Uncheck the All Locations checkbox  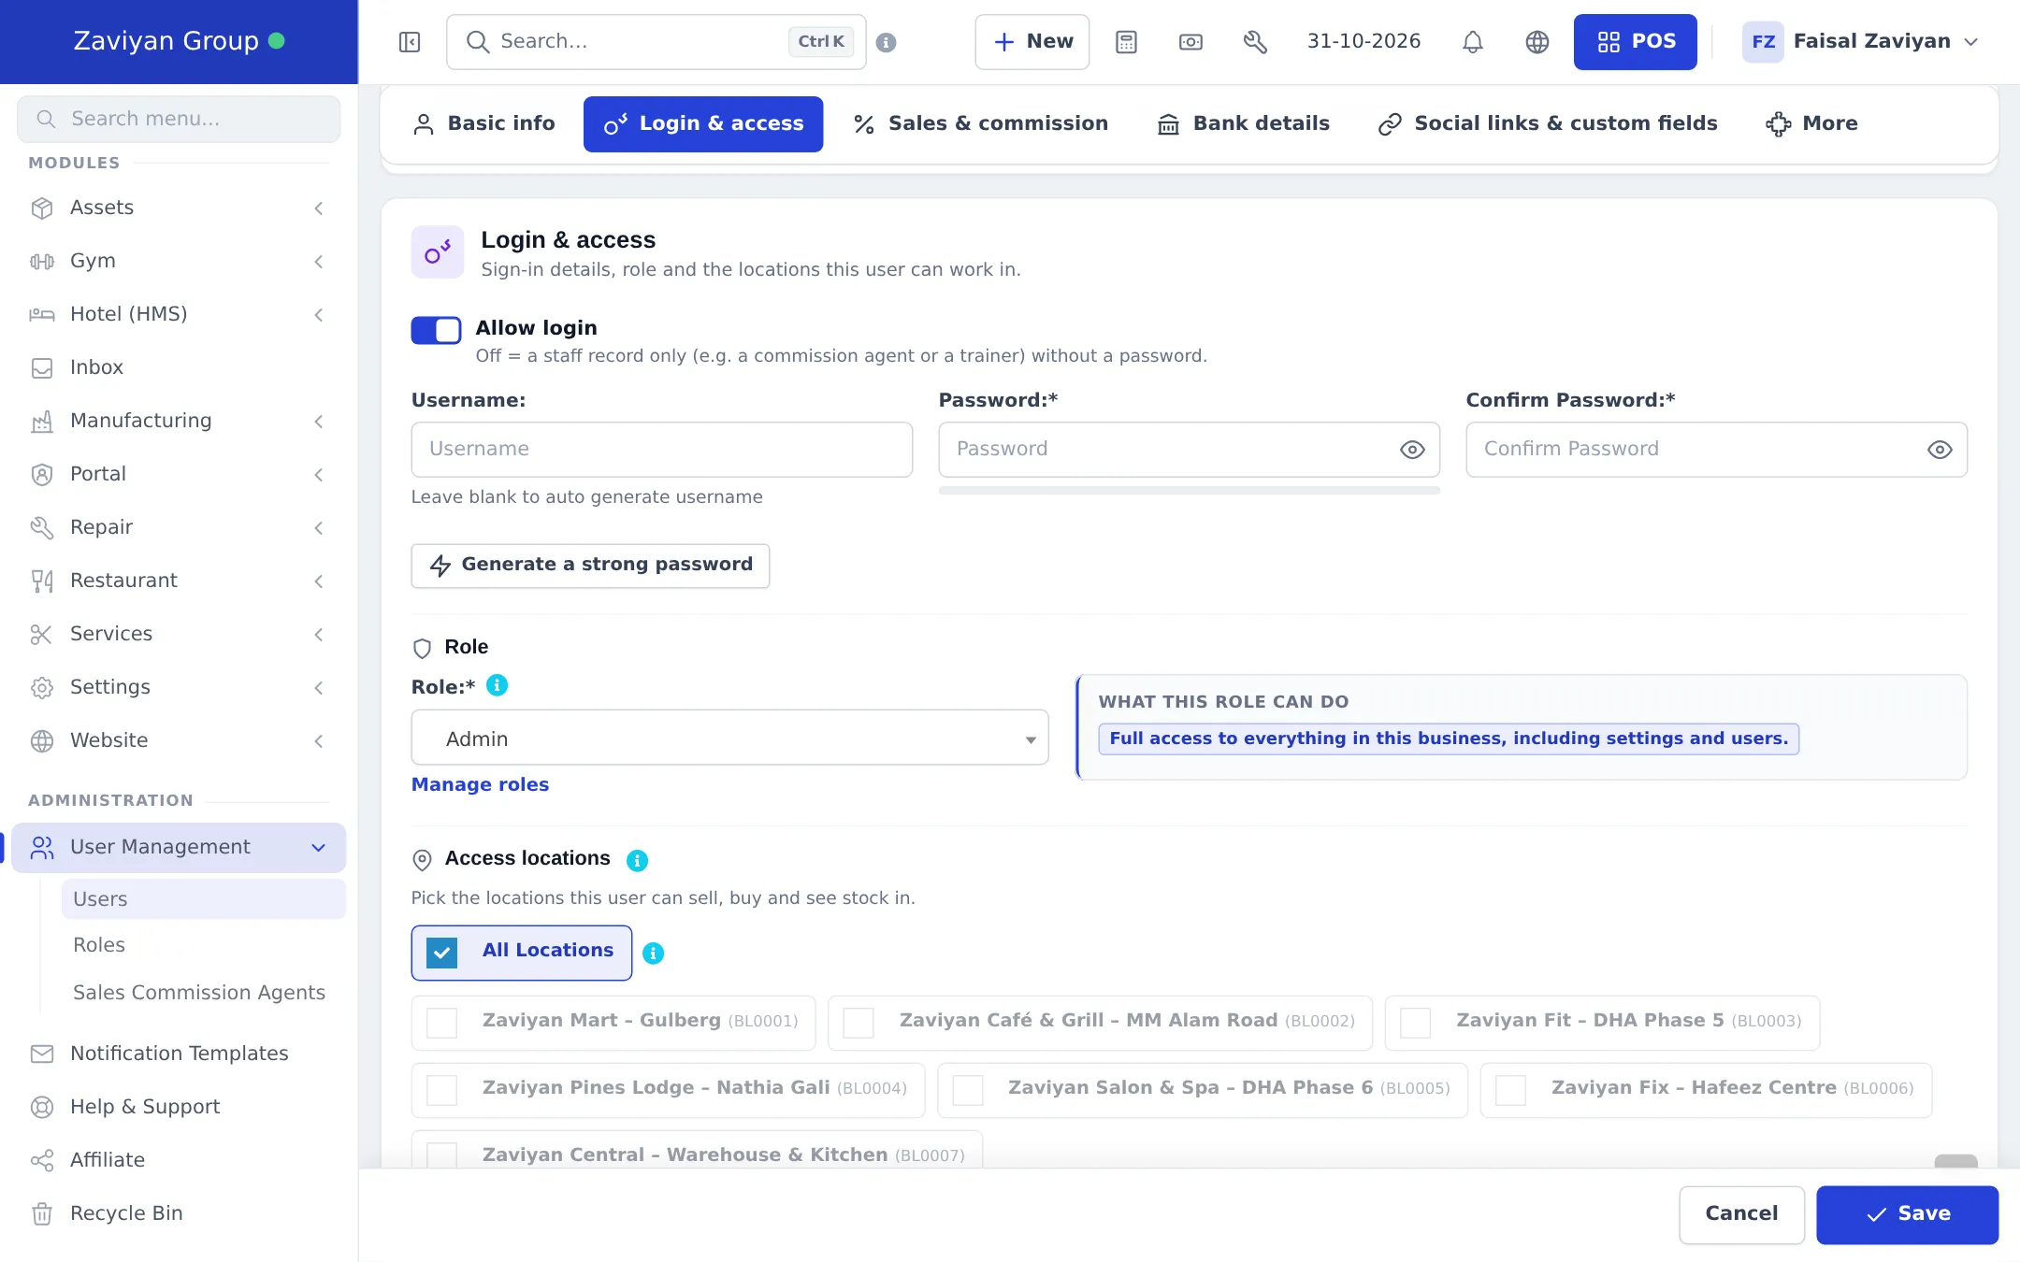pos(441,953)
